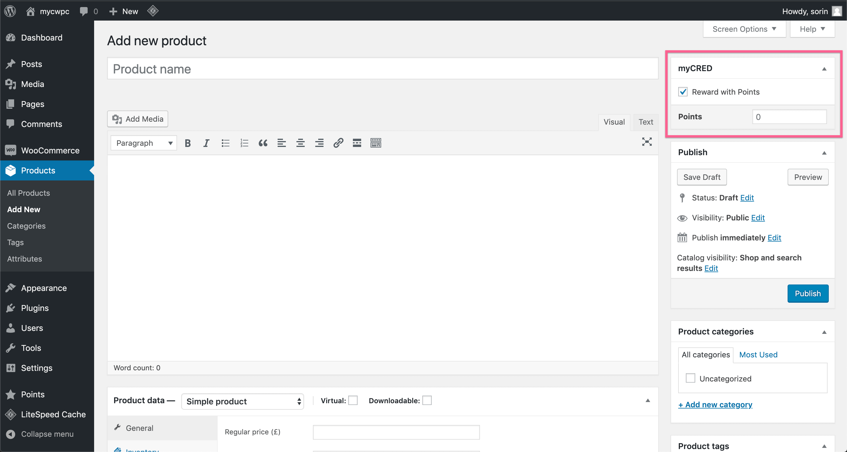Collapse the Product categories panel
The height and width of the screenshot is (452, 847).
[x=824, y=332]
